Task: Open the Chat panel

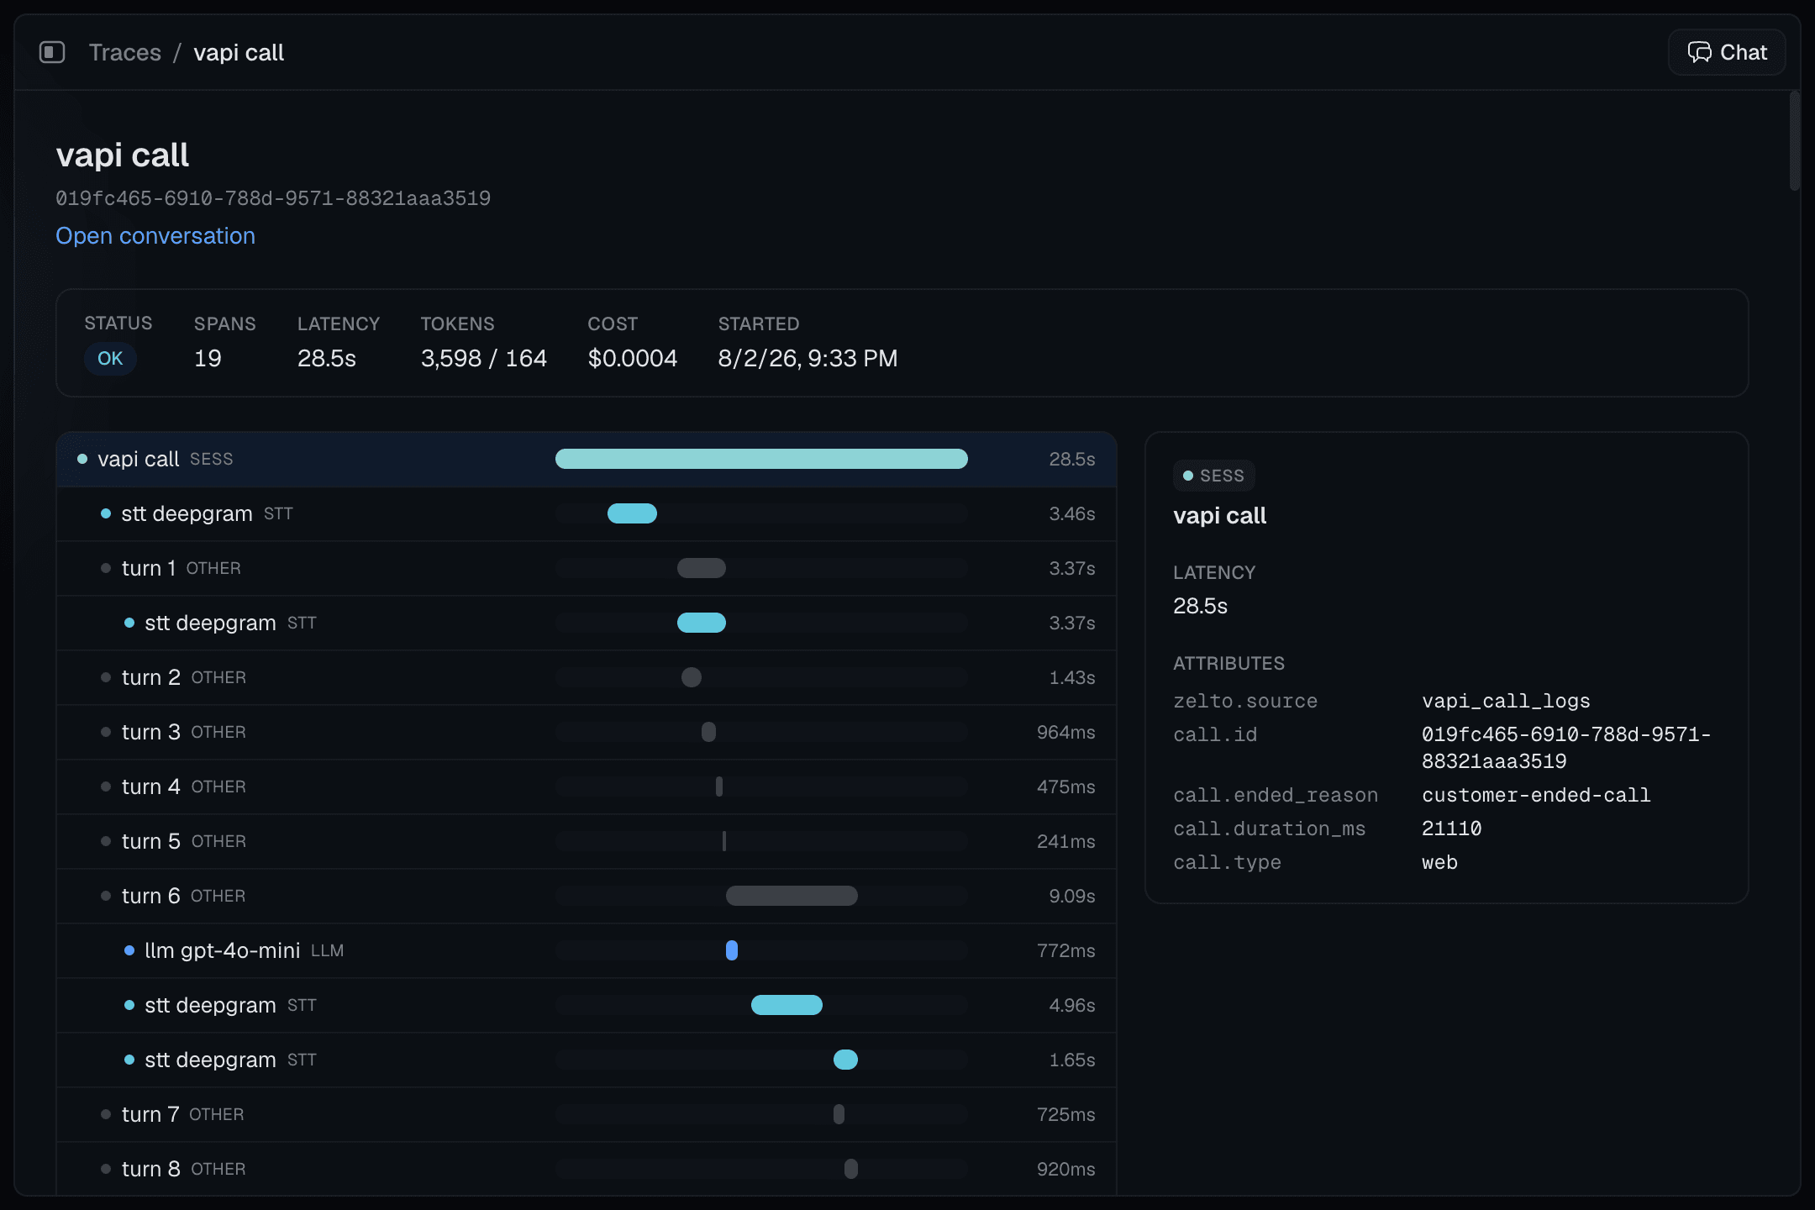Action: (x=1727, y=52)
